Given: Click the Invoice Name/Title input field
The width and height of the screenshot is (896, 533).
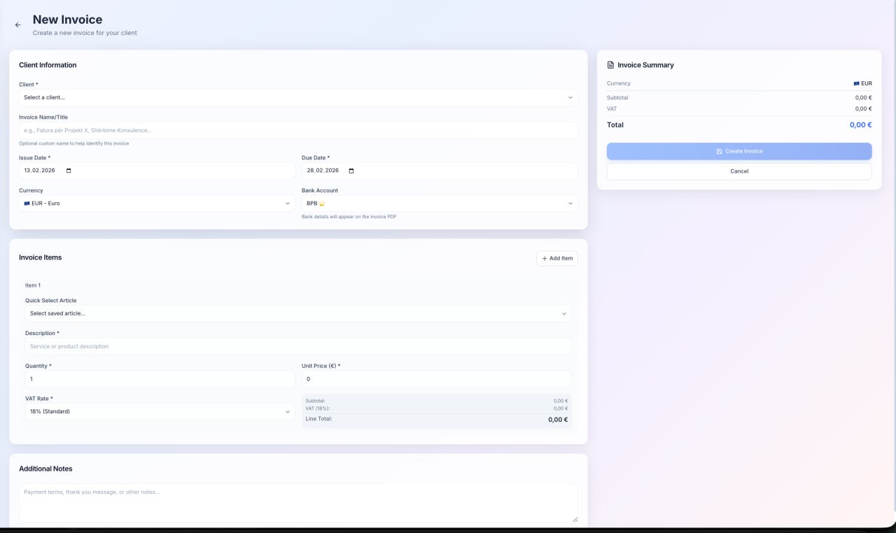Looking at the screenshot, I should (x=299, y=129).
